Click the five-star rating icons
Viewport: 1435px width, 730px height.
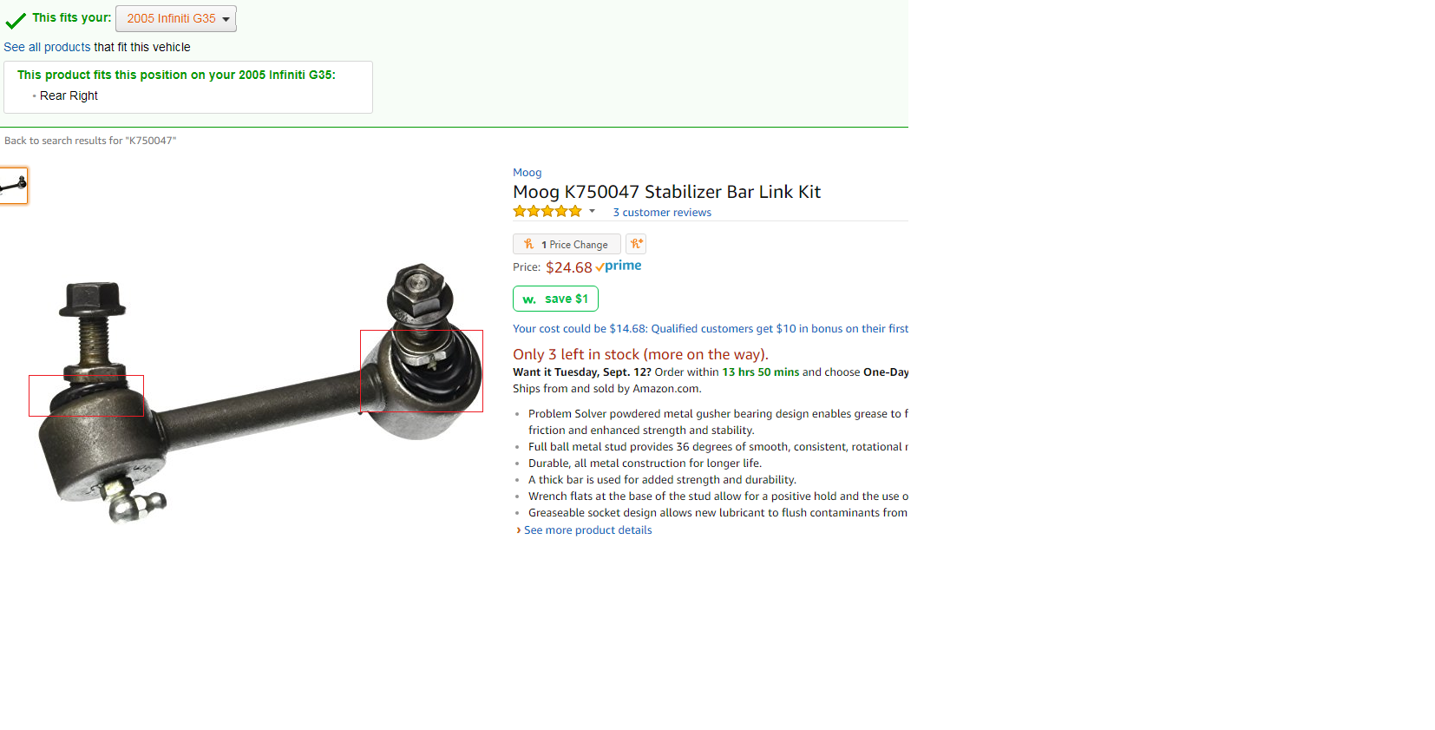[x=547, y=211]
